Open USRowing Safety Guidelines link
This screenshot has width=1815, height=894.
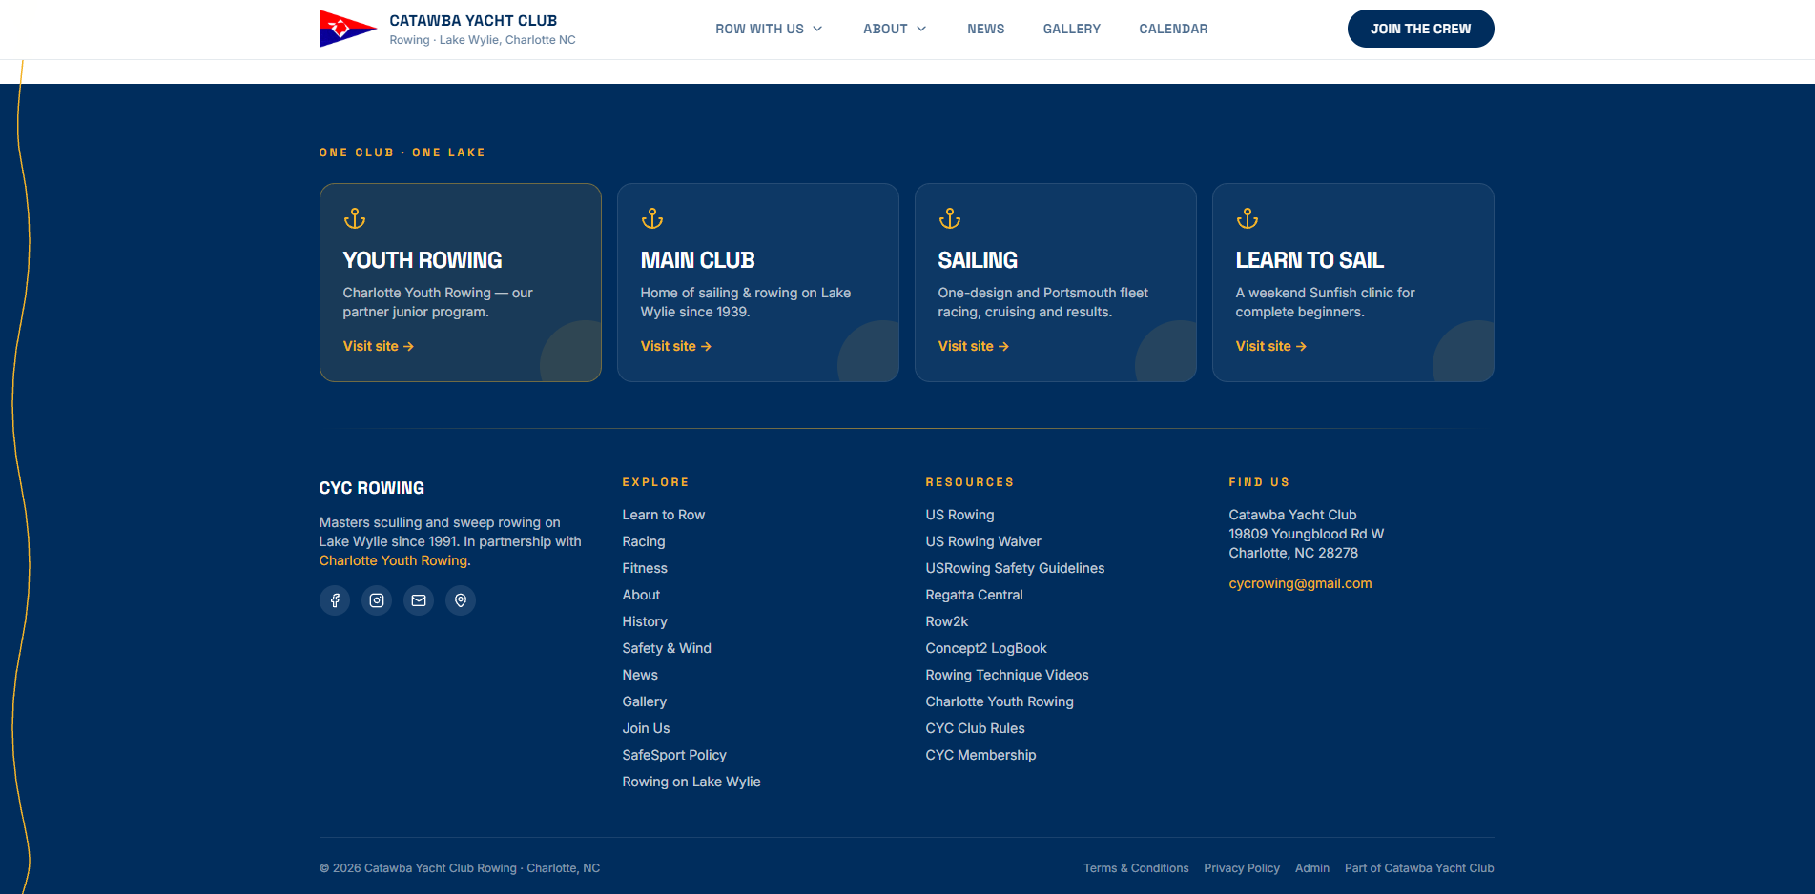point(1015,568)
